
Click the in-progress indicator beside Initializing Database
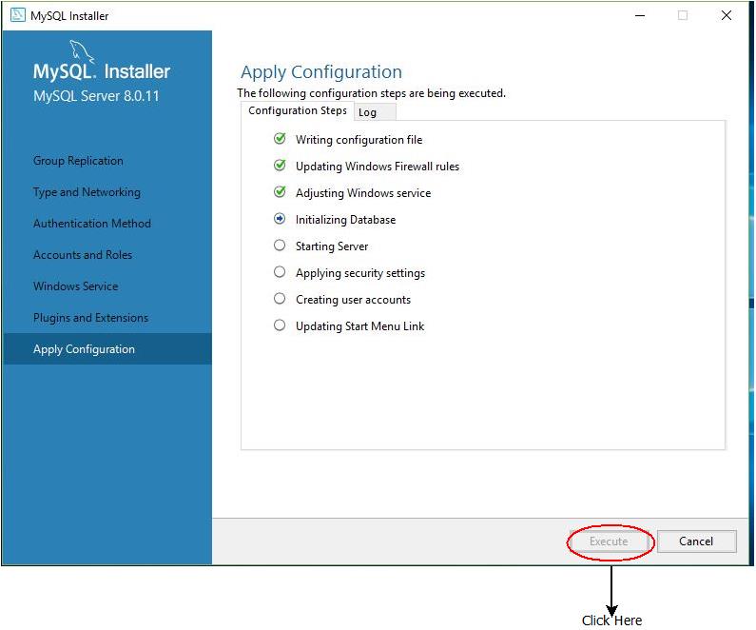point(280,219)
